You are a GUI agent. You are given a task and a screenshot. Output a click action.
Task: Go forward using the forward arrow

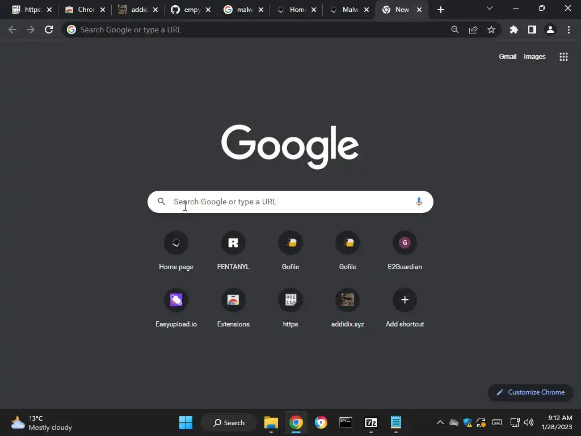pyautogui.click(x=31, y=30)
